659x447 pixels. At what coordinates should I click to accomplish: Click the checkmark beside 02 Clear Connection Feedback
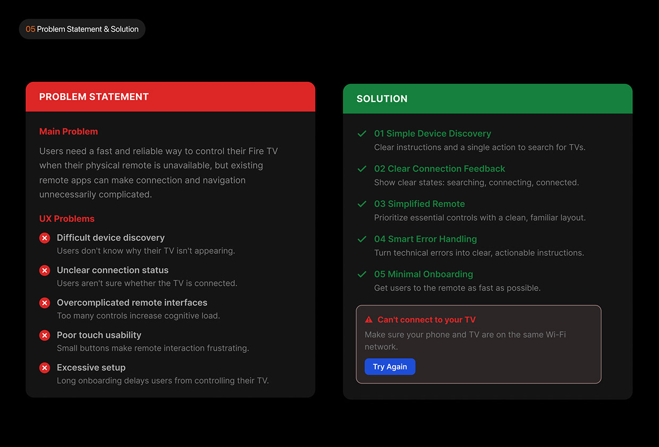[x=362, y=169]
